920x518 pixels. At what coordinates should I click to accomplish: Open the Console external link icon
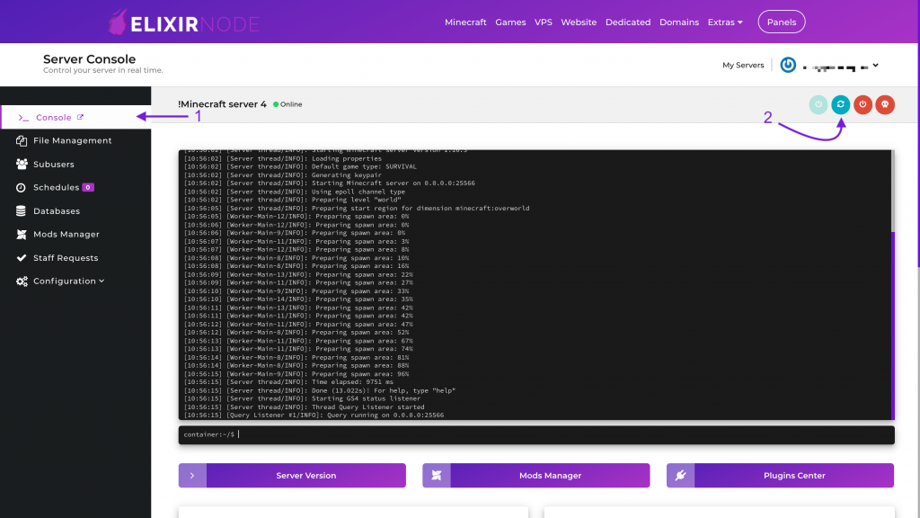pyautogui.click(x=80, y=117)
